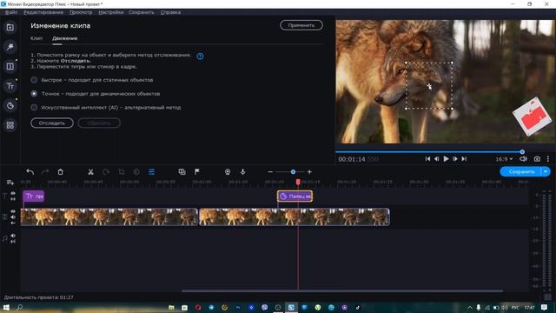Open the more tools grid icon
The height and width of the screenshot is (313, 556).
click(x=10, y=125)
